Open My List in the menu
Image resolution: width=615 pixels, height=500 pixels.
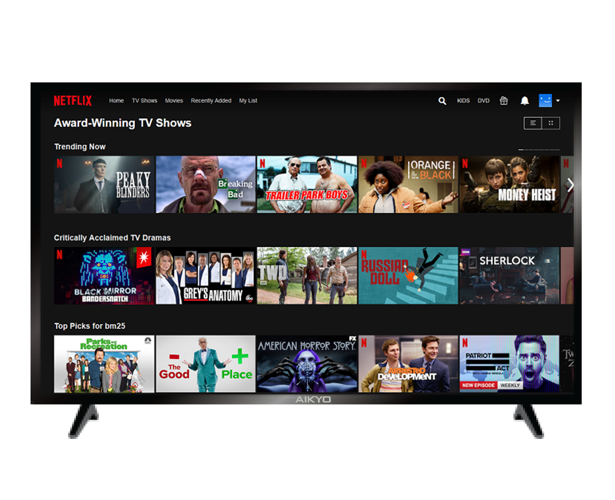248,100
